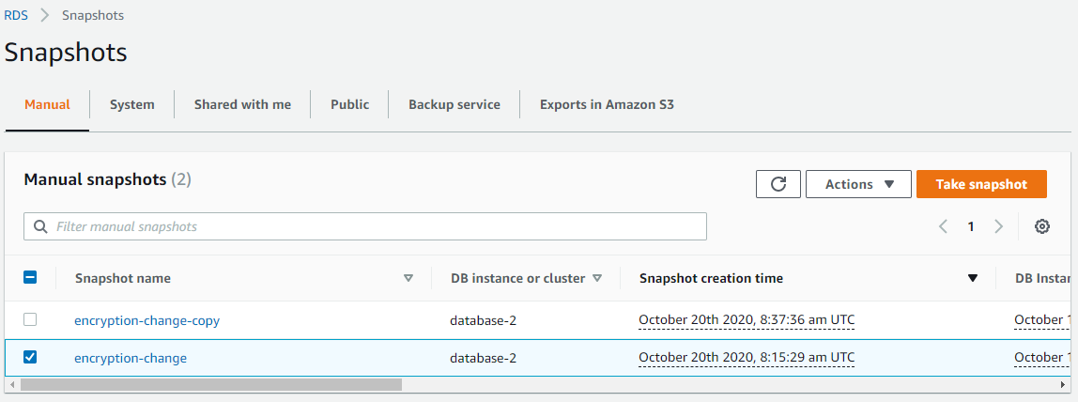Toggle the select-all snapshots checkbox
This screenshot has width=1078, height=402.
pos(30,277)
